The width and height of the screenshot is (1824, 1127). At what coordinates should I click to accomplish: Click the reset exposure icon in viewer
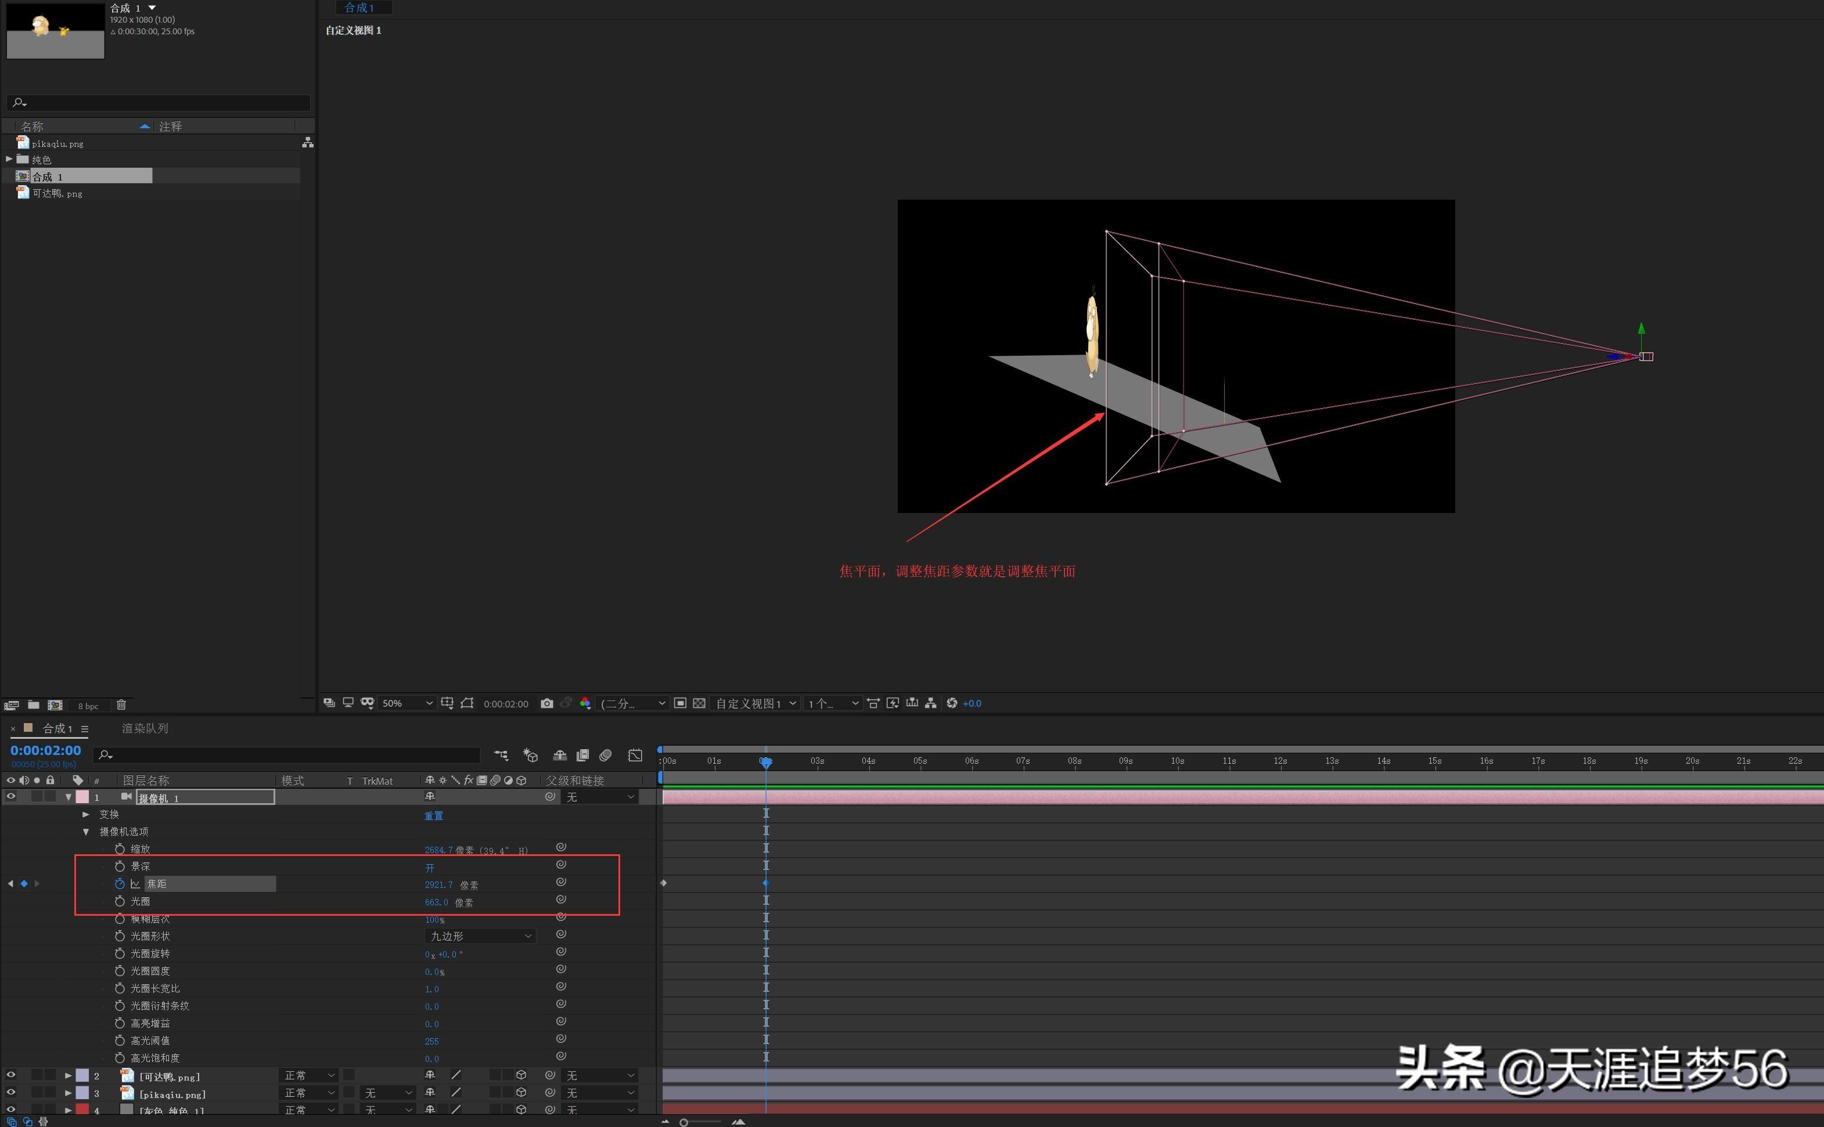[952, 703]
